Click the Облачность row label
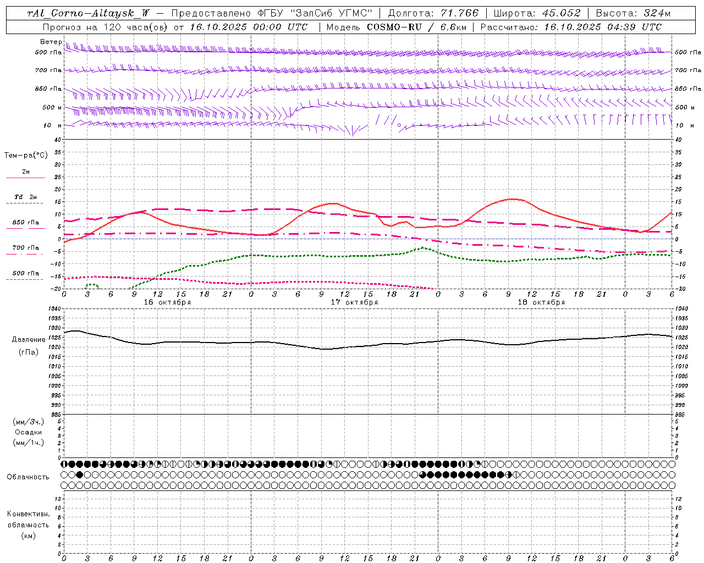Viewport: 704px width, 563px height. click(28, 477)
